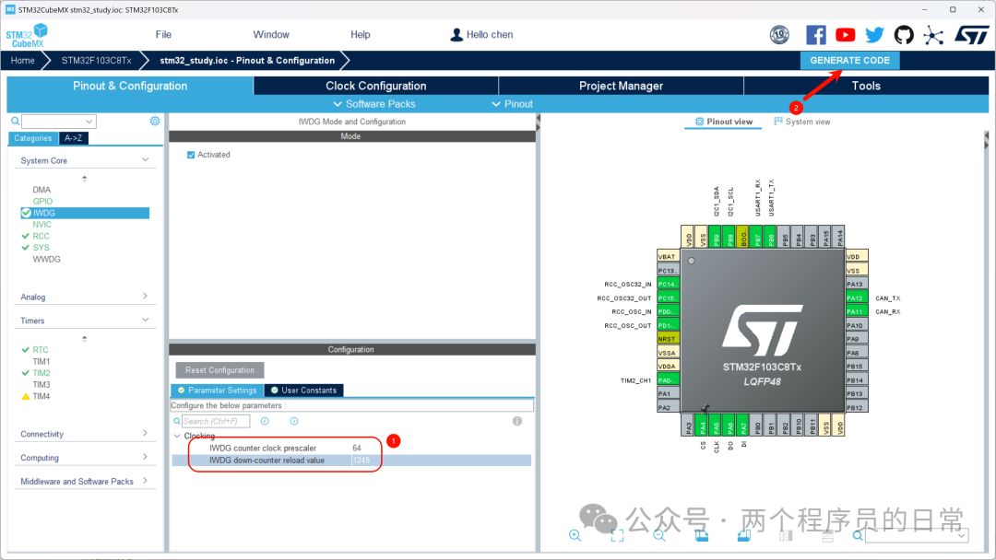Click the 10-year anniversary badge icon
The image size is (996, 560).
tap(779, 35)
